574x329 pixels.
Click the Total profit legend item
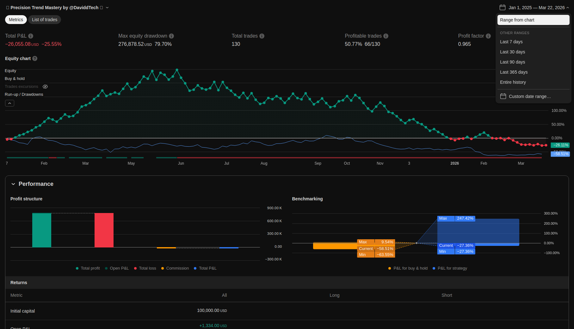tap(88, 268)
